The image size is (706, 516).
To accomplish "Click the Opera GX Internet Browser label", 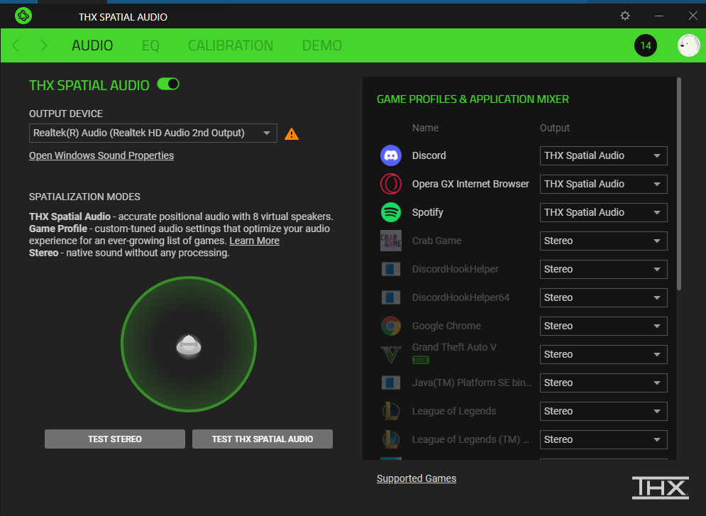I will (x=470, y=184).
